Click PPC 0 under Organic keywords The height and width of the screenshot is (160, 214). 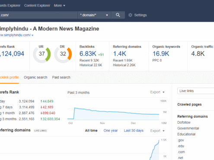click(157, 61)
